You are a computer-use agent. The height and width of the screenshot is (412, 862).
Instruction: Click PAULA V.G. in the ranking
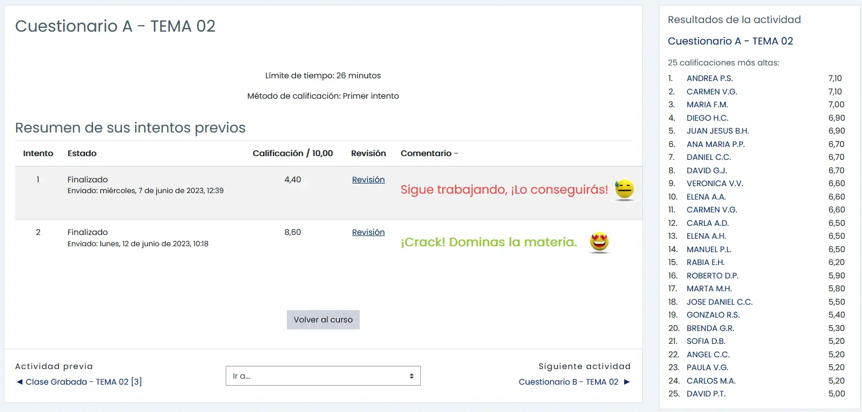pos(708,367)
